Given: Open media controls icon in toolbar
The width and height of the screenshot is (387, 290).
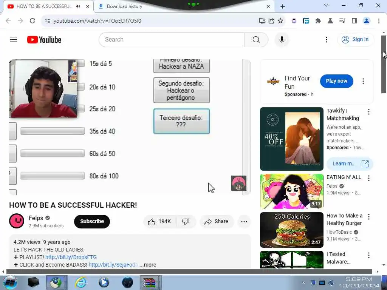Looking at the screenshot, I should coord(342,21).
